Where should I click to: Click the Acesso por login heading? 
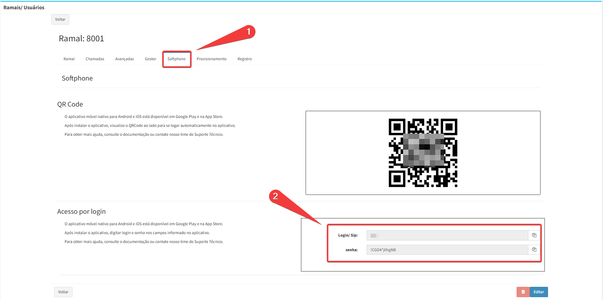click(x=81, y=212)
